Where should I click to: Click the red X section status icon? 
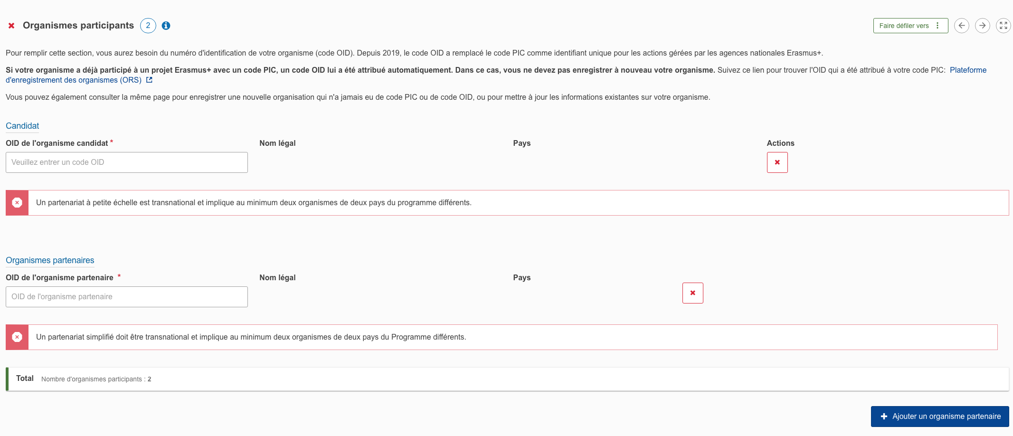coord(11,26)
